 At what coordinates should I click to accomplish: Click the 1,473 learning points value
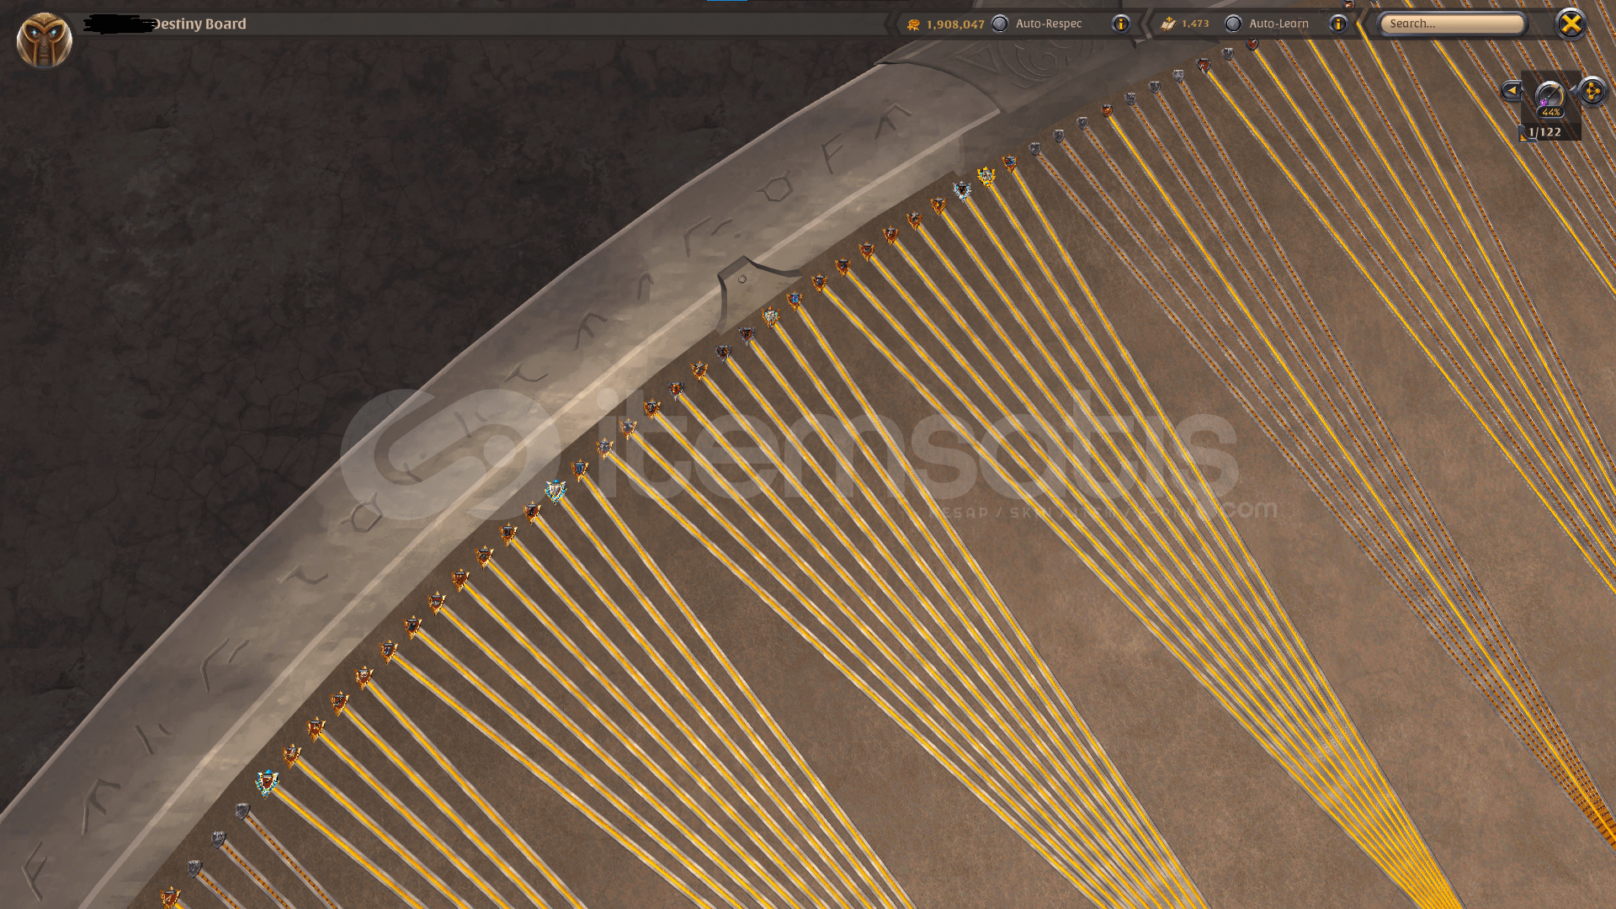click(x=1195, y=24)
